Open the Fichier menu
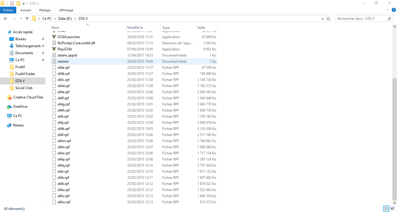This screenshot has height=212, width=397. (x=8, y=10)
